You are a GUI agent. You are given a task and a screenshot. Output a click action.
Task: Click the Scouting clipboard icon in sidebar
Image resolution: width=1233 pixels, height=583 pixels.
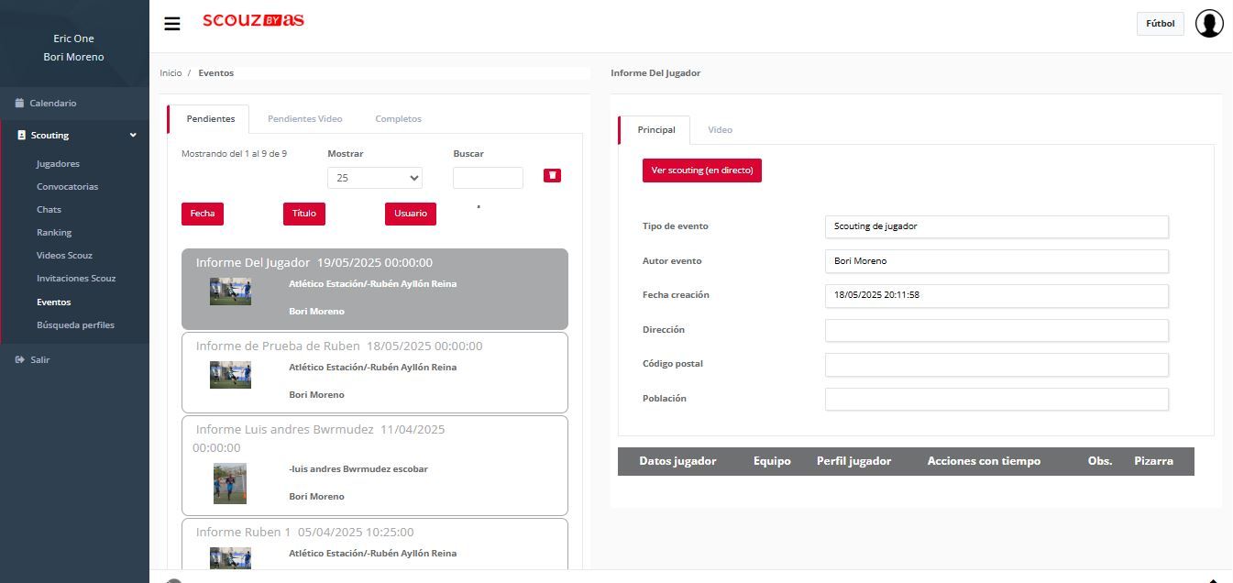21,136
